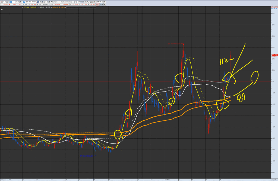The width and height of the screenshot is (278, 181).
Task: Choose the 10 interval button
Action: tap(61, 2)
